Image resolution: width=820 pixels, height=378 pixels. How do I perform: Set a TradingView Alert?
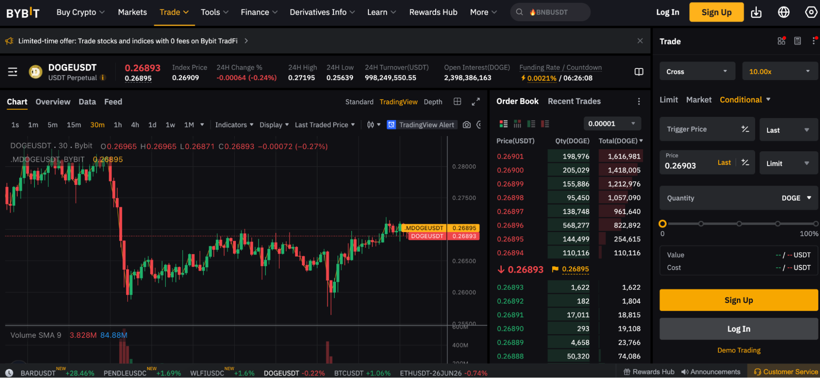click(x=421, y=125)
